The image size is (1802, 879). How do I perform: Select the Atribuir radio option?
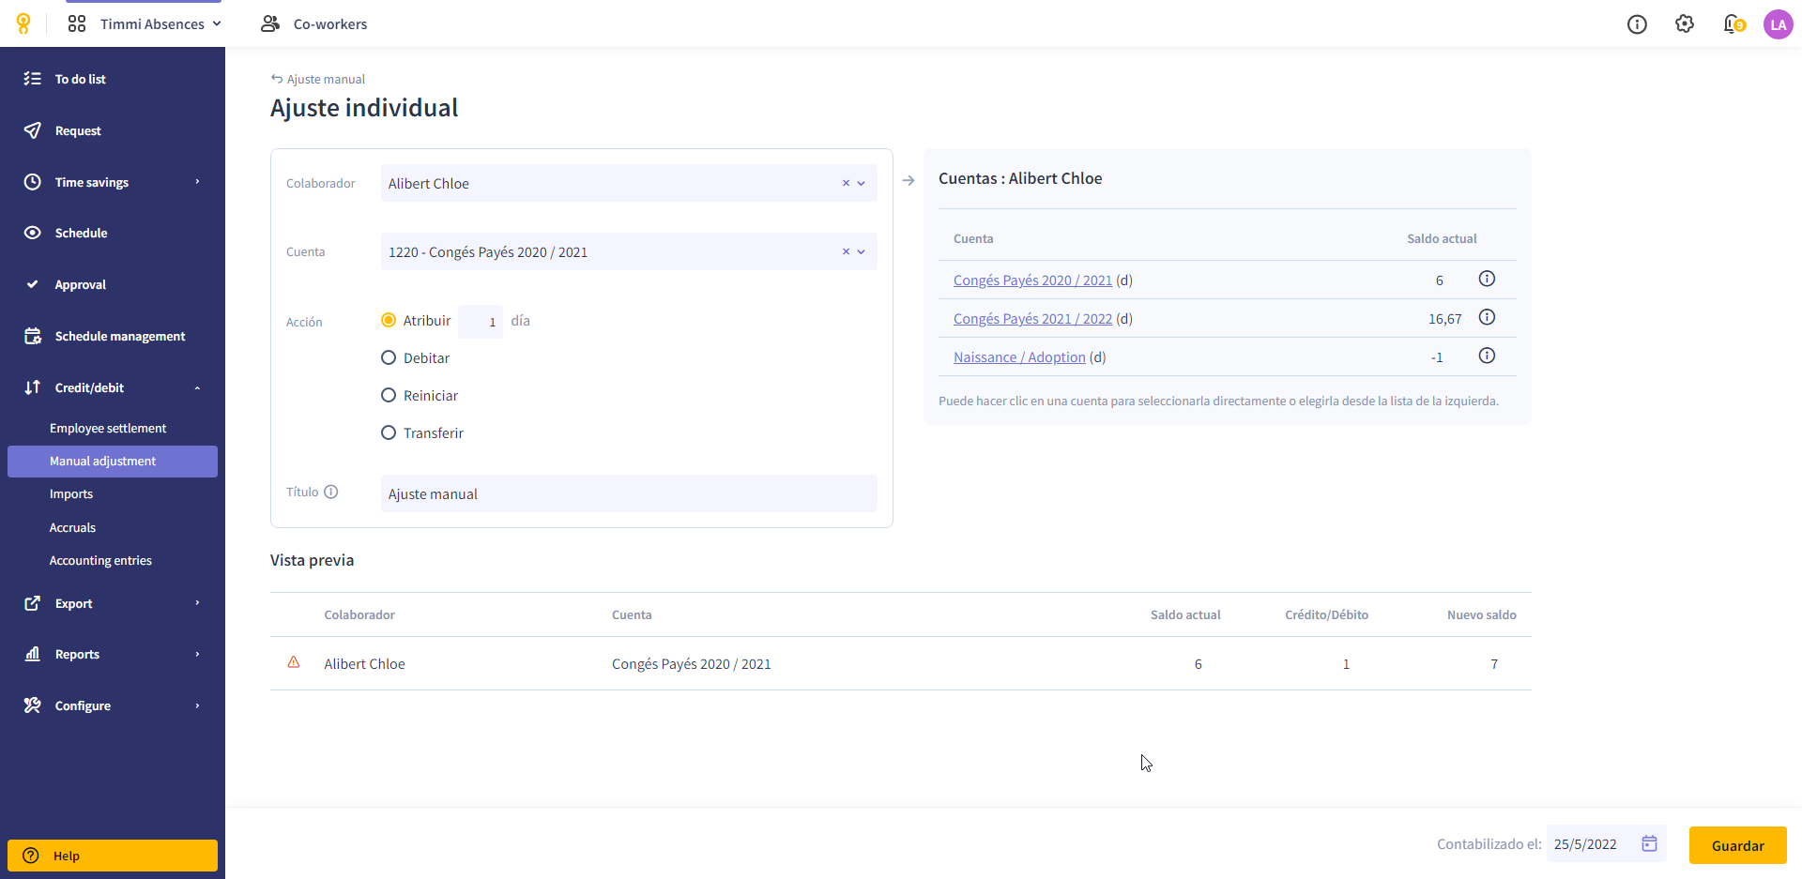tap(389, 320)
